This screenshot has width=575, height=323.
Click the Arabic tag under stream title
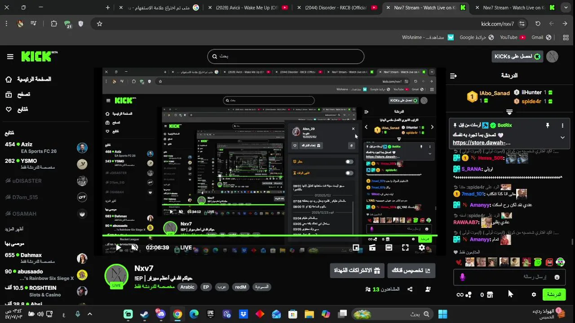(x=187, y=287)
